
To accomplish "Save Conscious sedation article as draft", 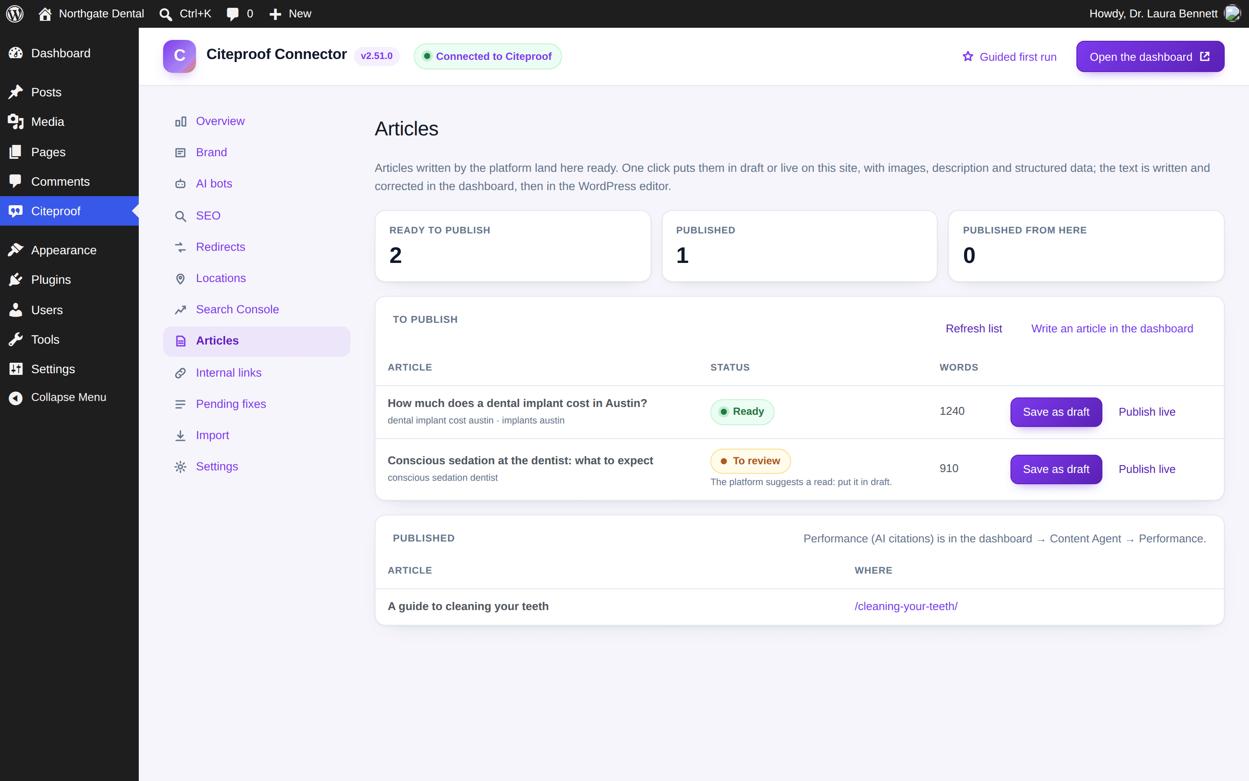I will [x=1056, y=469].
